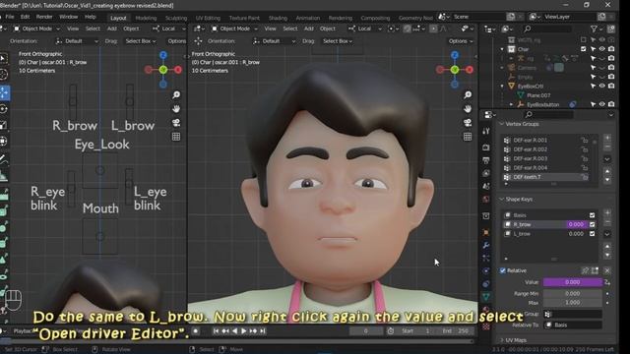Click the Add Driver icon beside Value
The height and width of the screenshot is (354, 630).
[607, 282]
